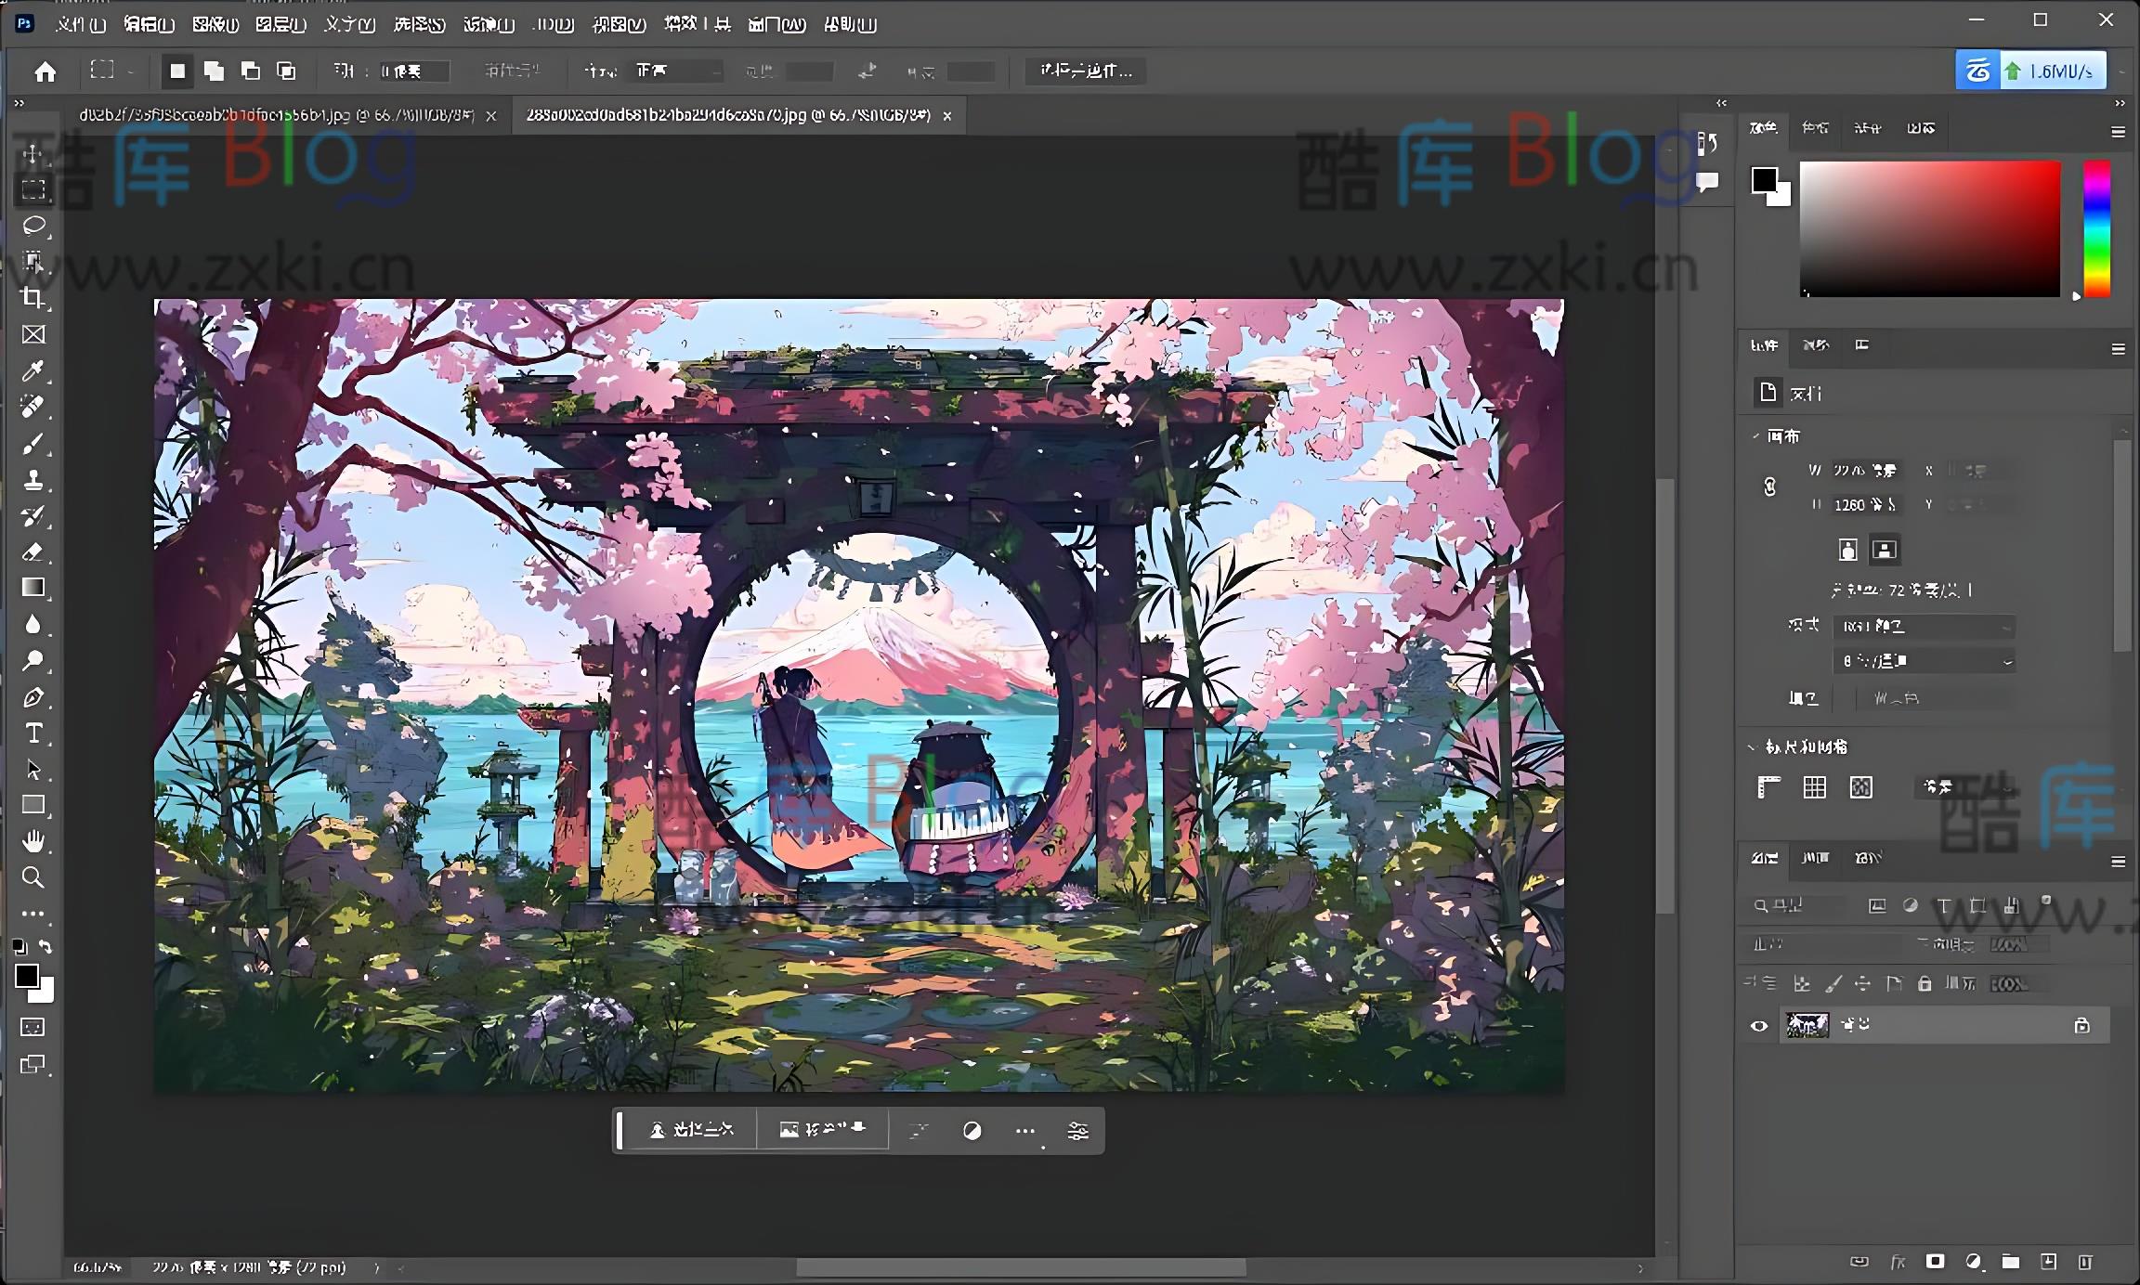Select the Zoom tool
Image resolution: width=2140 pixels, height=1285 pixels.
pos(33,877)
